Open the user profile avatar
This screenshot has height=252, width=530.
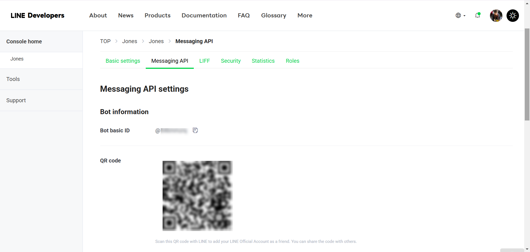click(x=496, y=15)
